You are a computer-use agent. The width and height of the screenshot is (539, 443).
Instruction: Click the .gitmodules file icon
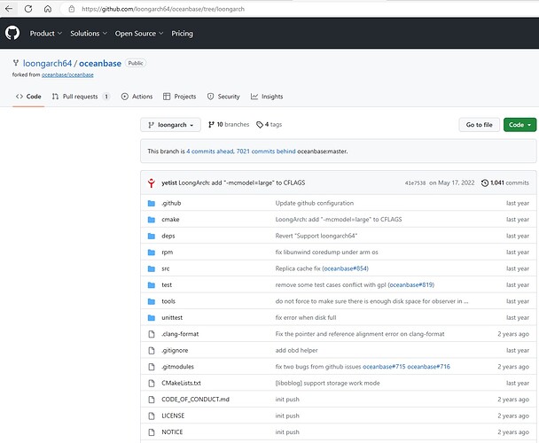click(x=152, y=367)
